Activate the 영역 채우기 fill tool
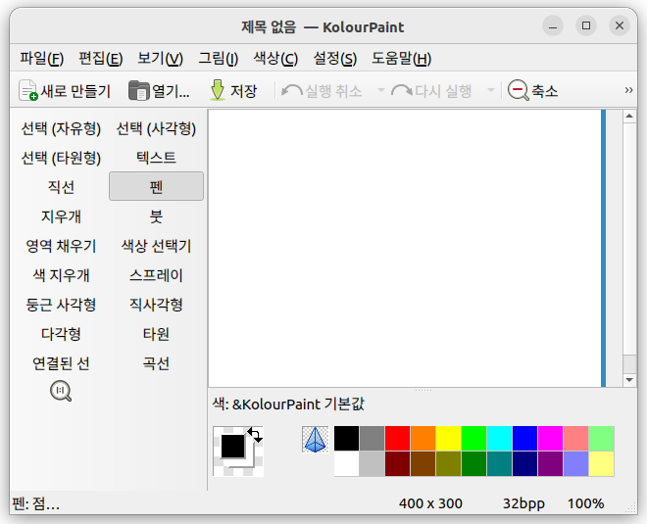 tap(61, 246)
